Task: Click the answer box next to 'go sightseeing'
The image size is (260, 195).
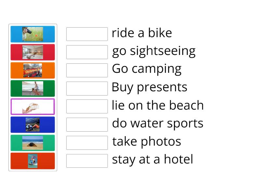Action: 87,52
